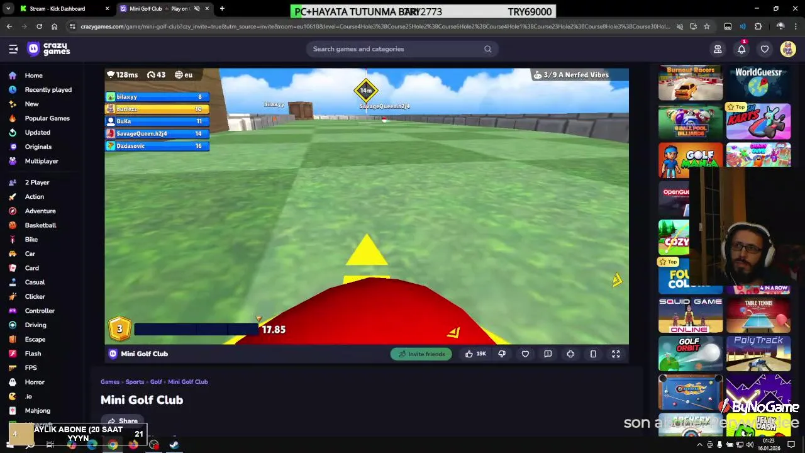Enter fullscreen mode for the game

616,354
